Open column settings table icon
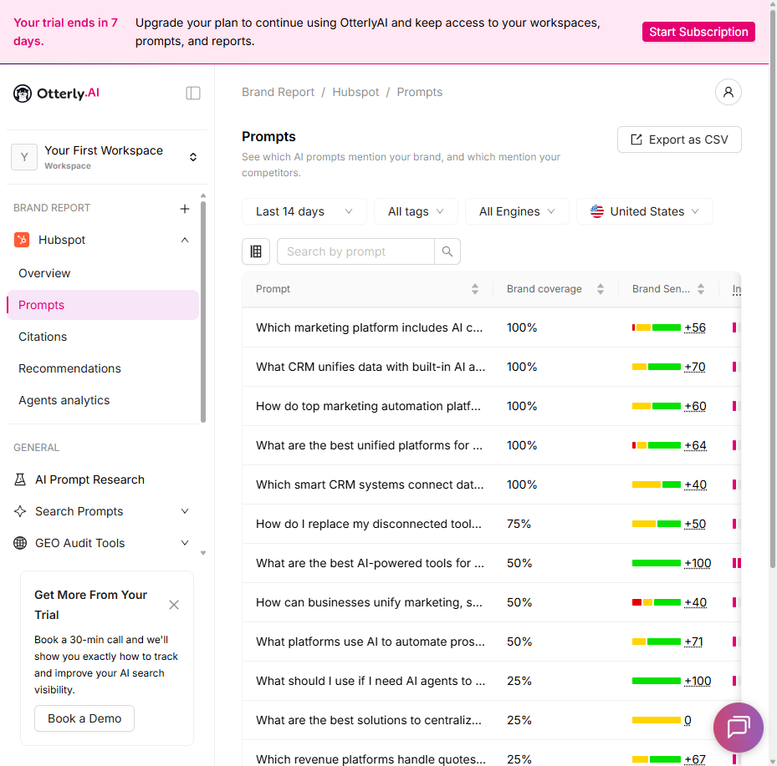 pos(256,251)
